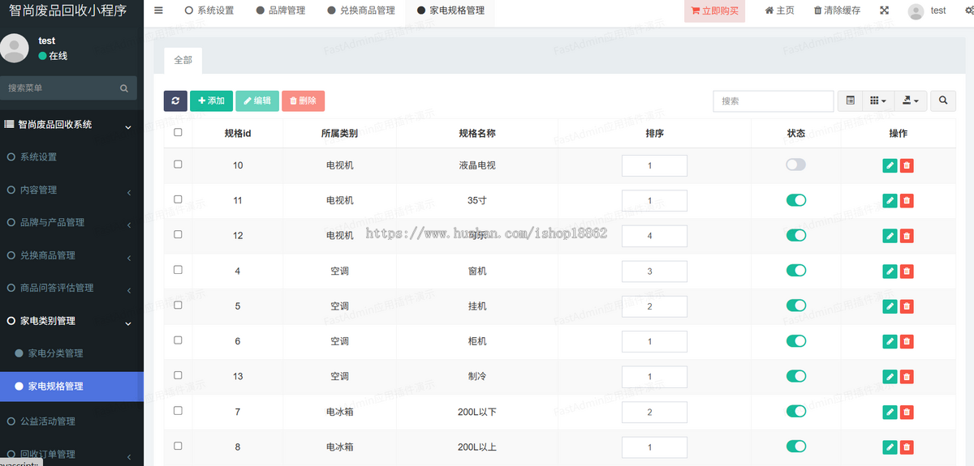
Task: Expand the 内容管理 sidebar menu
Action: pyautogui.click(x=71, y=190)
